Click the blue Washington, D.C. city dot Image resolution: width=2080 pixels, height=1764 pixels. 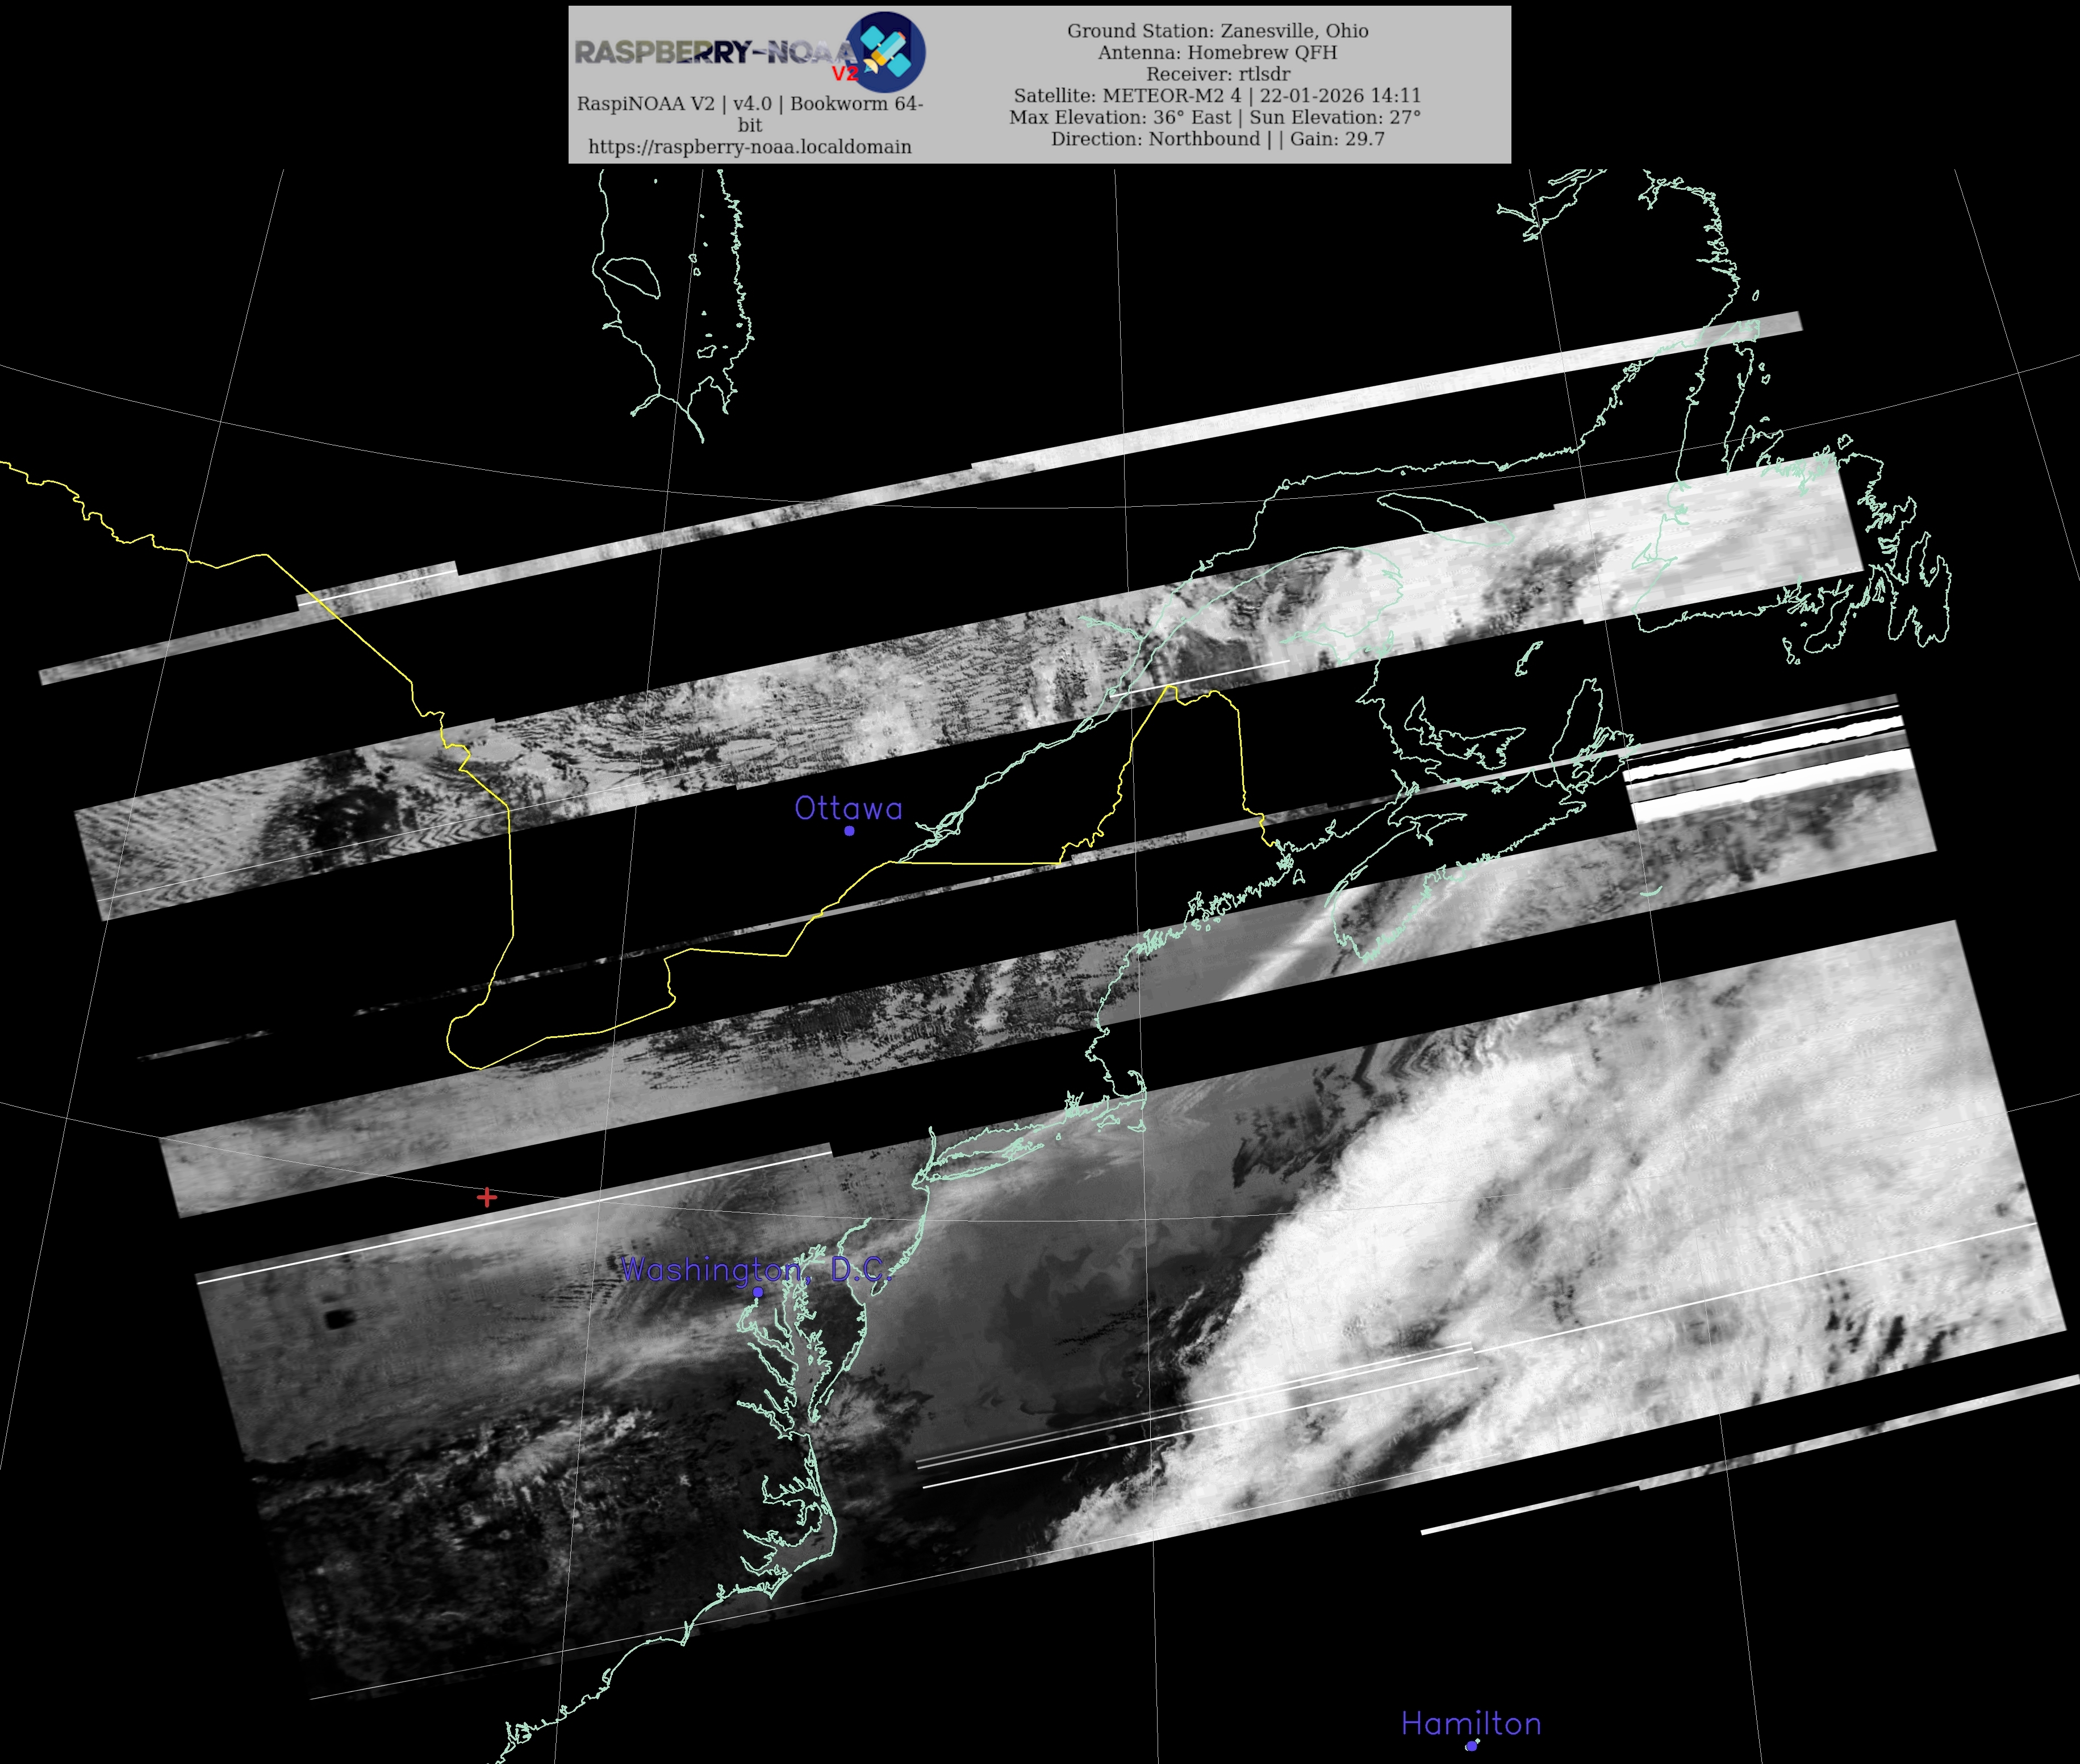pyautogui.click(x=758, y=1292)
